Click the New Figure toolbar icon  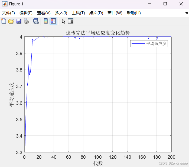[x=4, y=21]
